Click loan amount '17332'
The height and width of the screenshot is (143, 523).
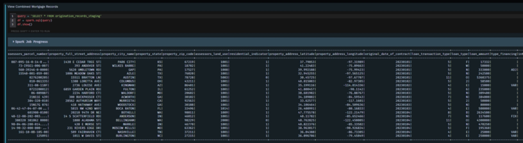(x=485, y=62)
